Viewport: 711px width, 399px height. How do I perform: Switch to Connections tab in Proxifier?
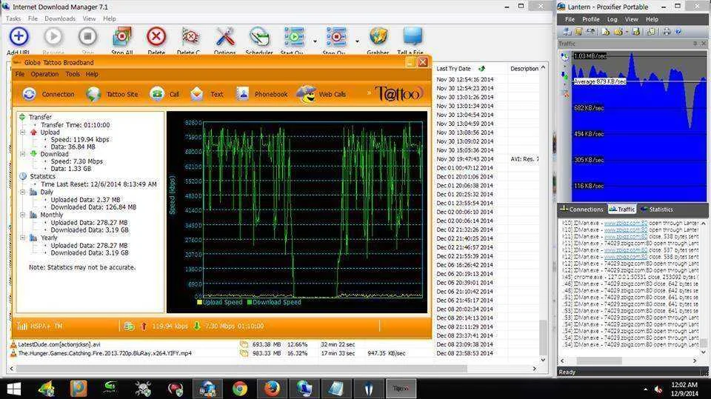tap(582, 209)
